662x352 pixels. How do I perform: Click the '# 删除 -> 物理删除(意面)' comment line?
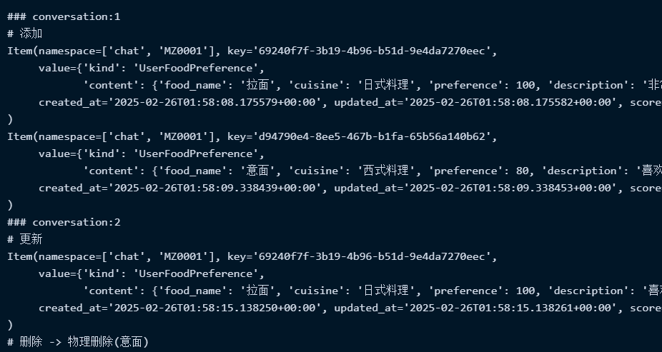tap(78, 342)
